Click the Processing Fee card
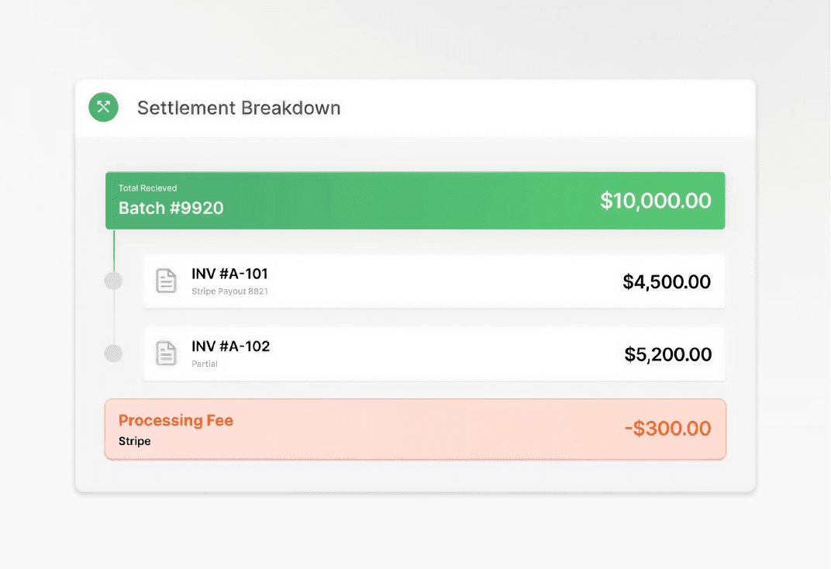 pyautogui.click(x=415, y=429)
